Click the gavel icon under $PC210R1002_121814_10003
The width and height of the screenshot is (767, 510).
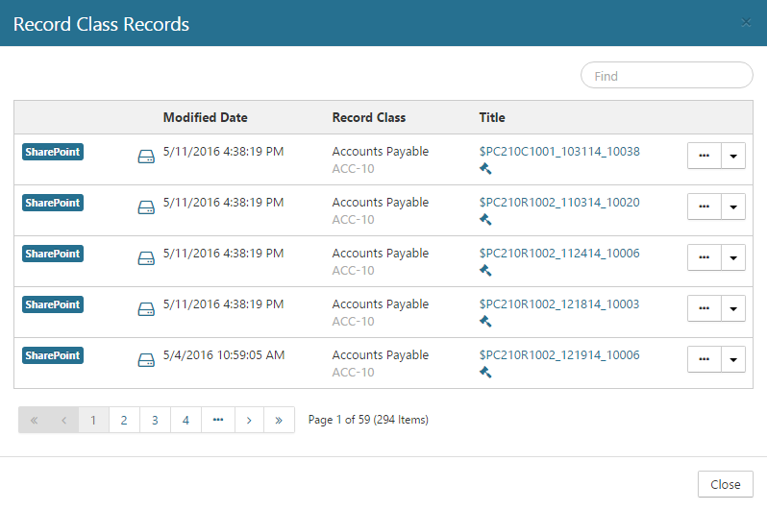tap(485, 322)
